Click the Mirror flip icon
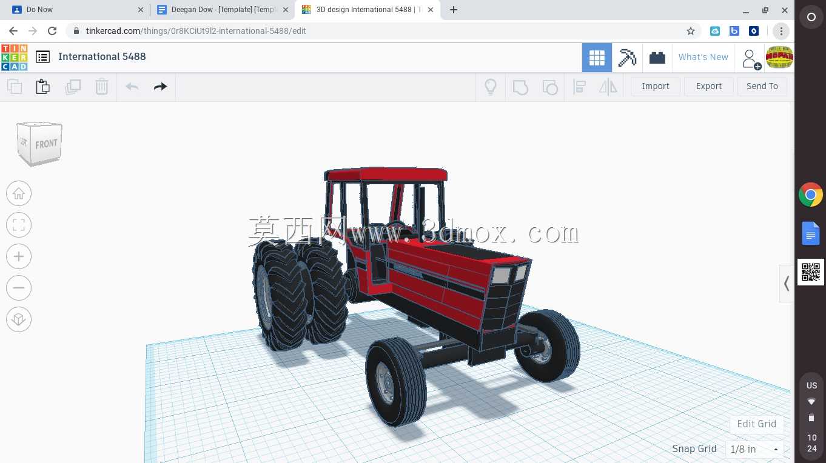This screenshot has width=826, height=463. coord(608,87)
